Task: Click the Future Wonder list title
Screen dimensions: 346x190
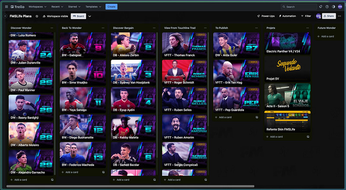Action: [x=327, y=28]
